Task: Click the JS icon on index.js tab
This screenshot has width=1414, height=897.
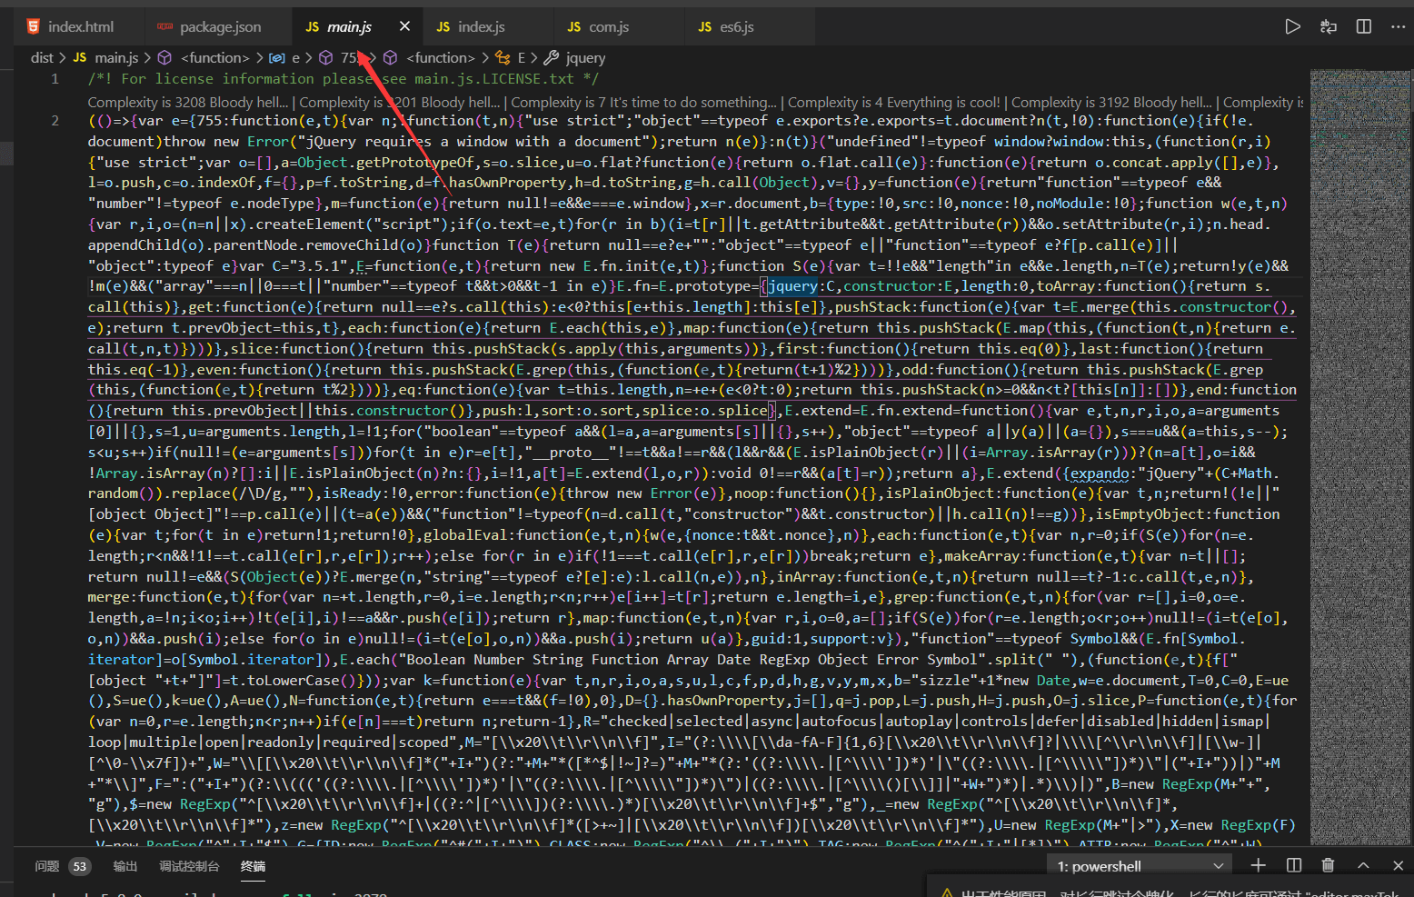Action: click(x=443, y=26)
